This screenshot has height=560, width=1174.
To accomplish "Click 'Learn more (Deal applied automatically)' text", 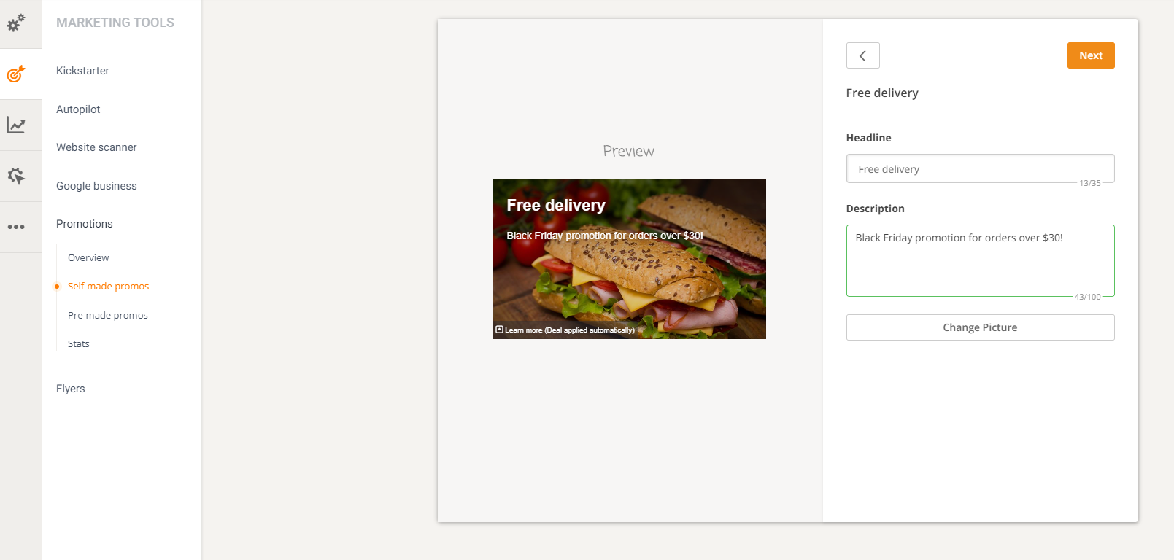I will coord(570,330).
